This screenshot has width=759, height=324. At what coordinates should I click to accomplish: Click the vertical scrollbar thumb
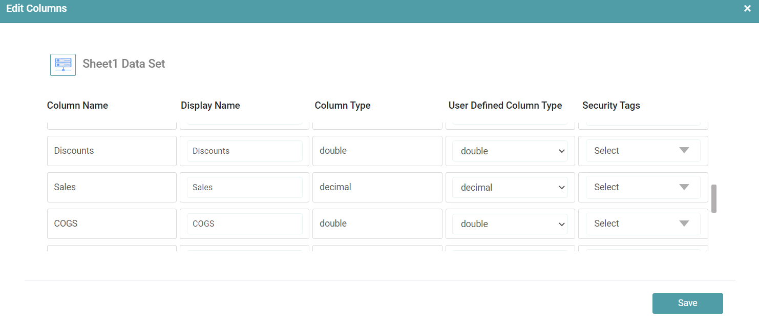(713, 198)
